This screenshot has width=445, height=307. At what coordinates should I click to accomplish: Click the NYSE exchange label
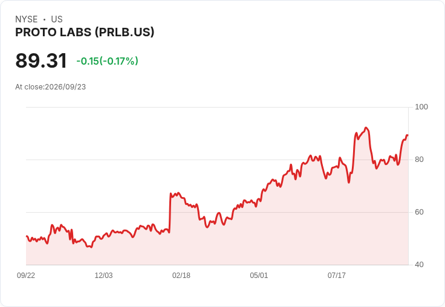pyautogui.click(x=27, y=19)
